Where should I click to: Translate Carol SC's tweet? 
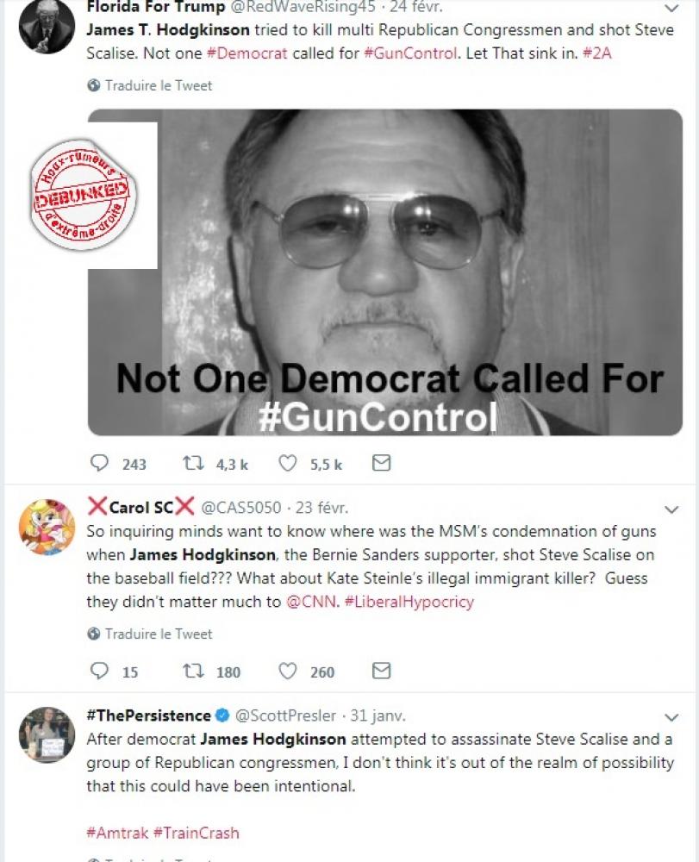[x=158, y=634]
